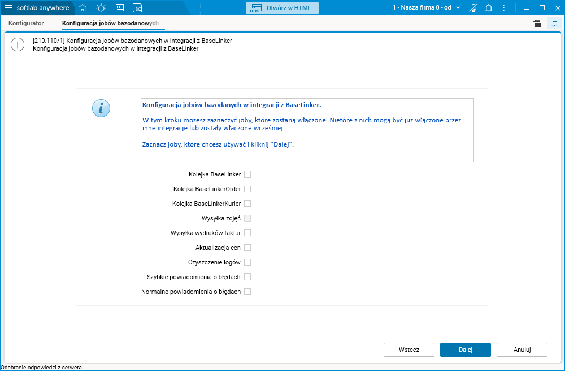
Task: Minimize the application window
Action: [526, 8]
